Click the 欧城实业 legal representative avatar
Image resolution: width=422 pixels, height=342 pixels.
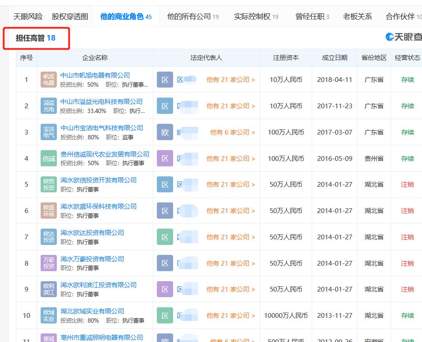(165, 315)
